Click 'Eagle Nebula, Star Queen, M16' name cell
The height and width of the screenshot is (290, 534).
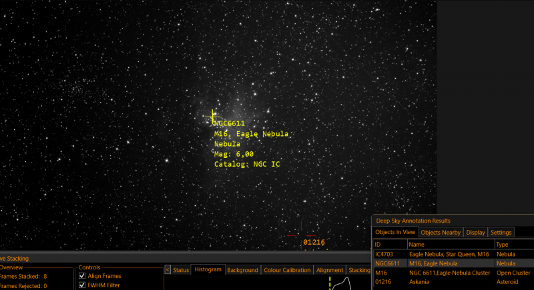click(449, 254)
